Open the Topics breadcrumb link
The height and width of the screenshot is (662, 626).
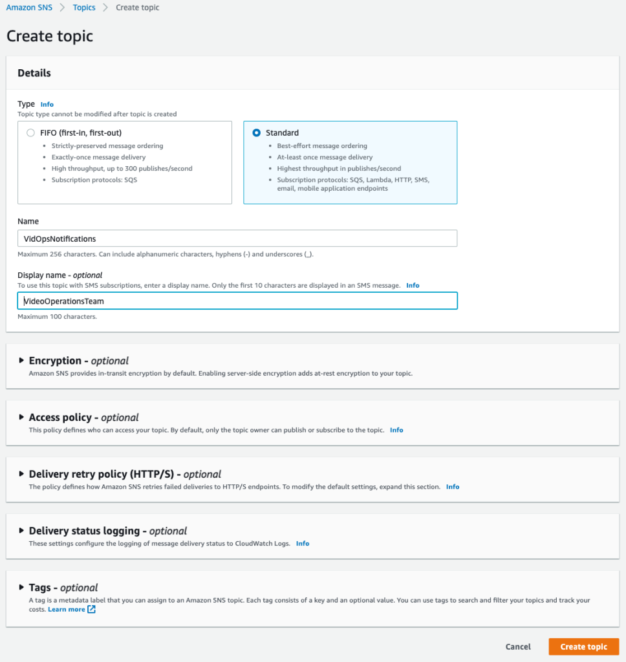click(83, 7)
